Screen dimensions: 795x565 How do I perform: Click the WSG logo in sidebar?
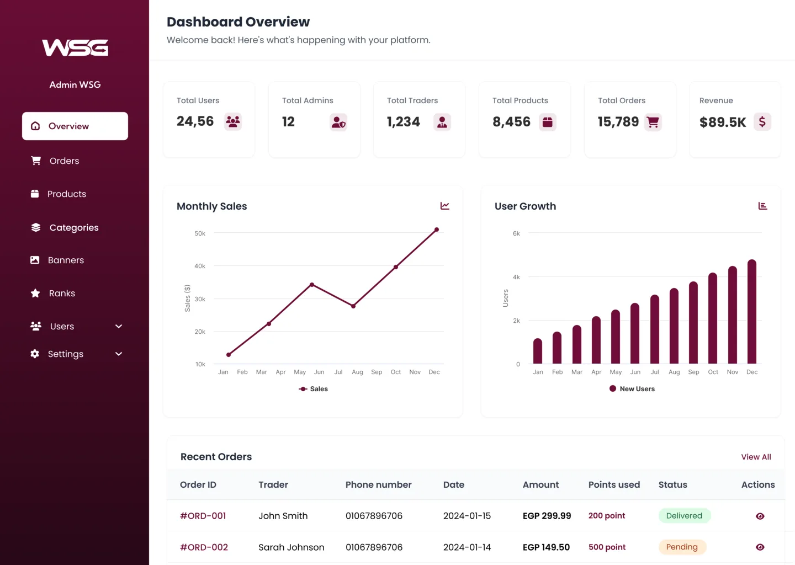tap(75, 47)
